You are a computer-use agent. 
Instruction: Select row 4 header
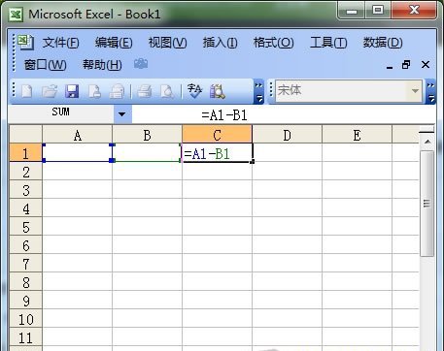tap(25, 207)
